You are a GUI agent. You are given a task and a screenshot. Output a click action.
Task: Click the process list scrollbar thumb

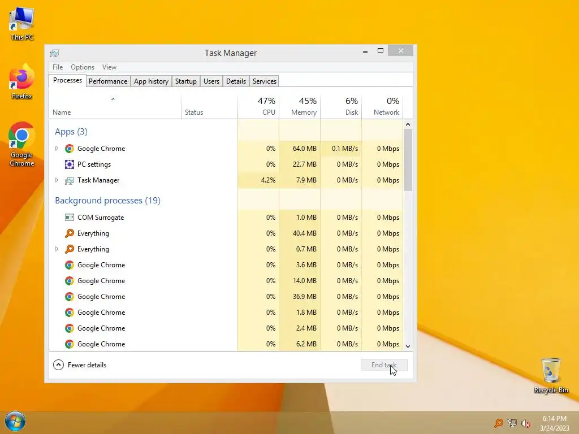tap(408, 160)
